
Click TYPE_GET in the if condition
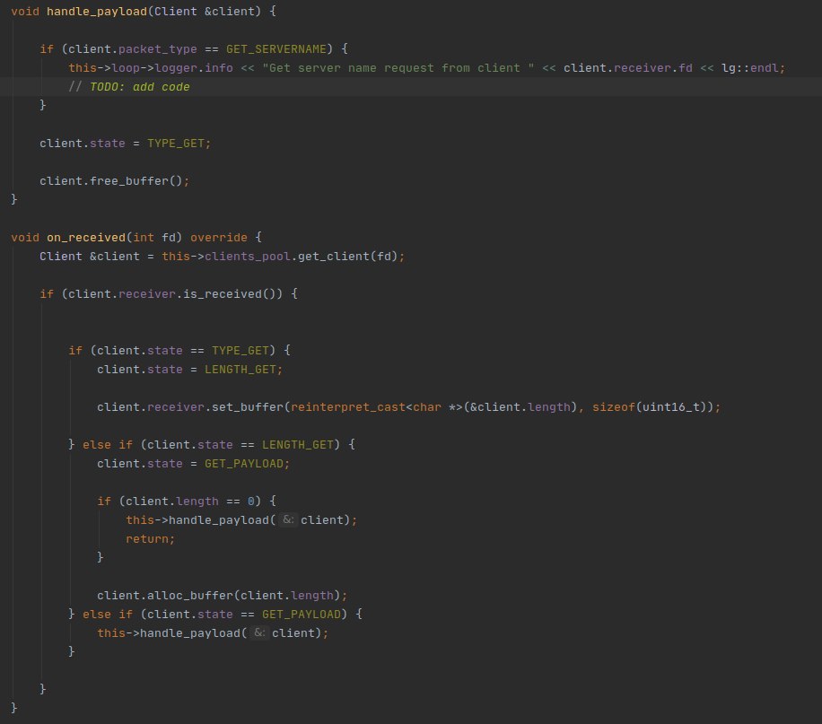[240, 352]
